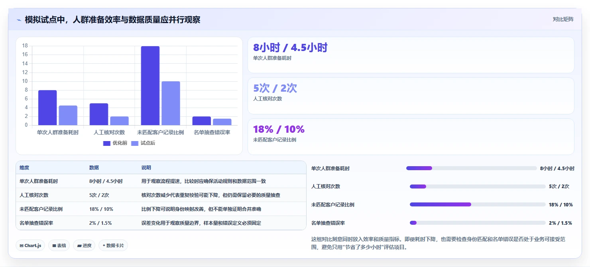
Task: Click progress value 5次 / 2次
Action: [559, 187]
